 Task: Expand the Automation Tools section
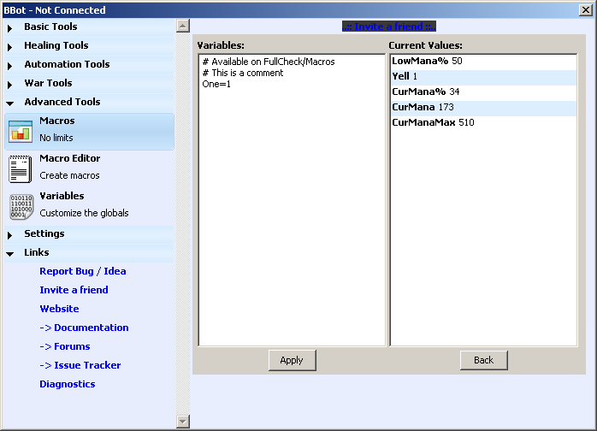coord(67,65)
